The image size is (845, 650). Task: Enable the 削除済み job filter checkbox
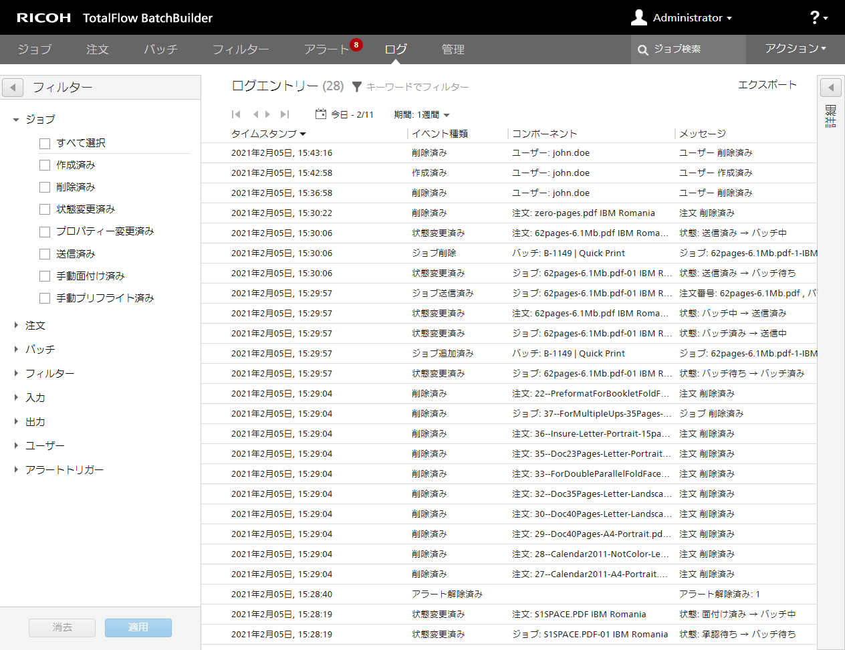coord(45,187)
